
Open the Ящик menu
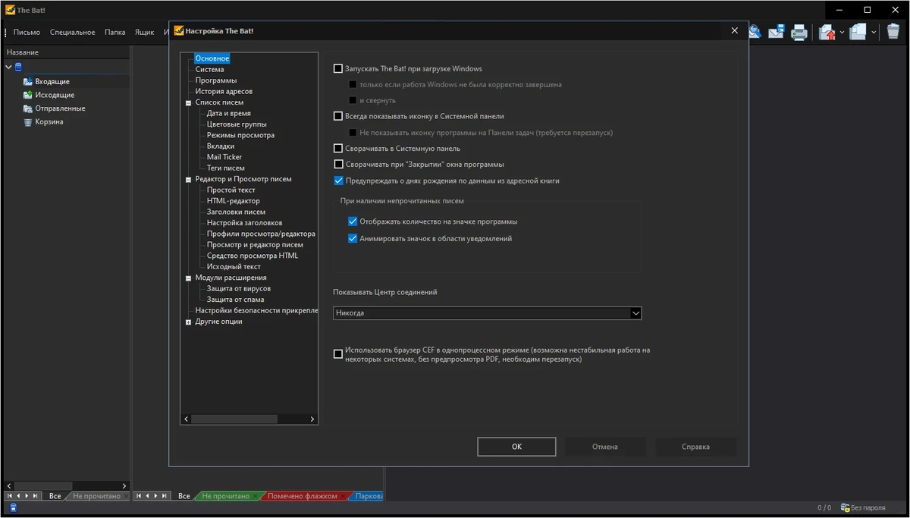pyautogui.click(x=144, y=32)
